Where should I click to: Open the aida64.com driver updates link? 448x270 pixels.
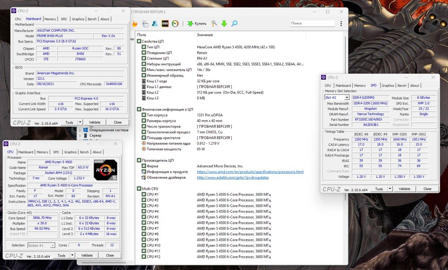(233, 177)
